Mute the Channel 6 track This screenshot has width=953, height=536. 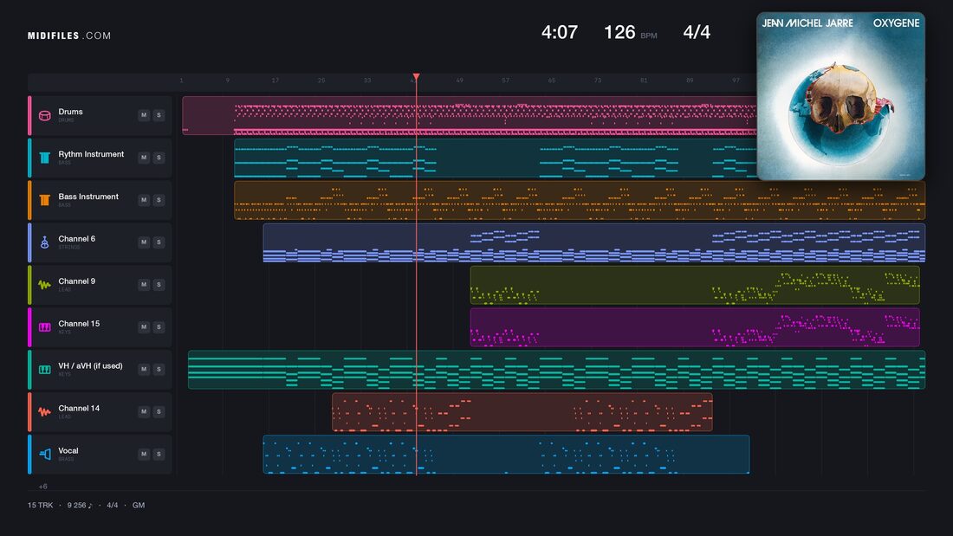144,242
